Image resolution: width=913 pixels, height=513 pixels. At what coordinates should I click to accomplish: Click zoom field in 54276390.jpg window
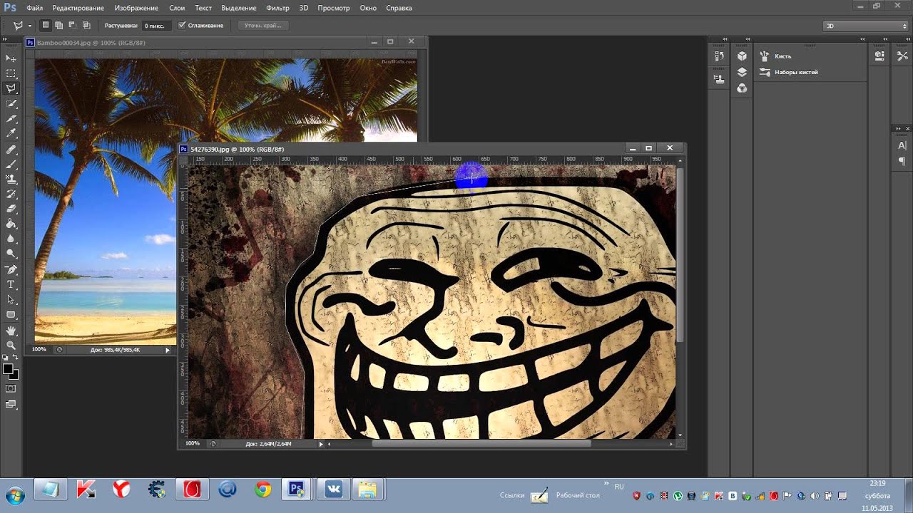193,444
